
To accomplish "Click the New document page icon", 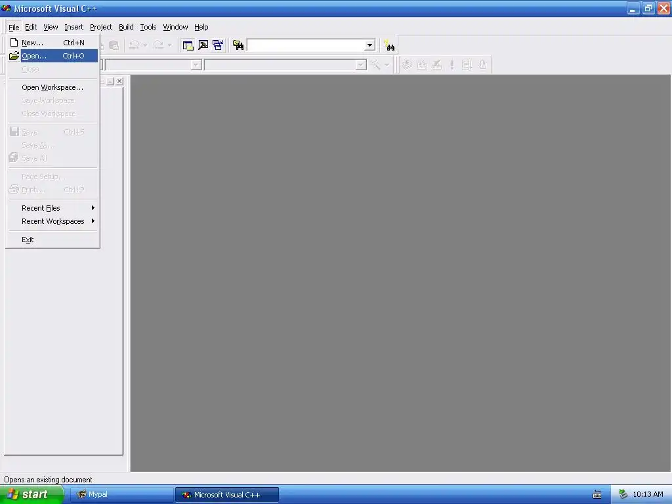I will pyautogui.click(x=14, y=43).
